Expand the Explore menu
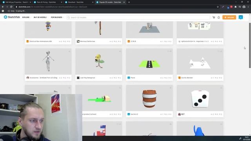Viewport: 251px width, 141px height. coord(27,17)
